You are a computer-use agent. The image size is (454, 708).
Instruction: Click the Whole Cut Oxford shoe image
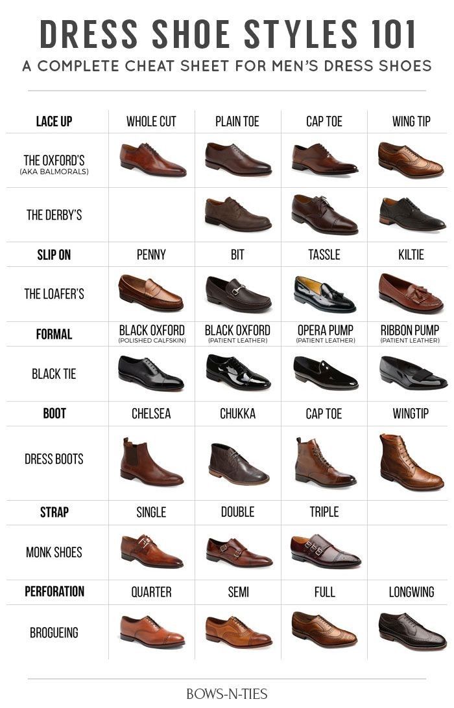(153, 159)
